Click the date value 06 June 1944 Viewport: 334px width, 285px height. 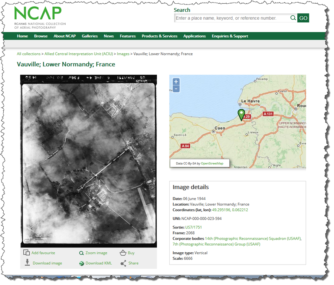point(194,199)
